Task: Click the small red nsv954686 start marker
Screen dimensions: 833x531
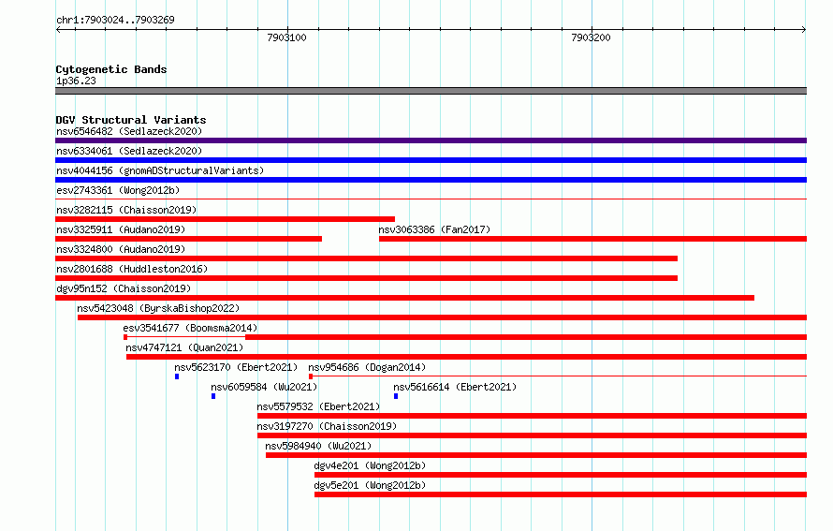Action: pyautogui.click(x=311, y=376)
